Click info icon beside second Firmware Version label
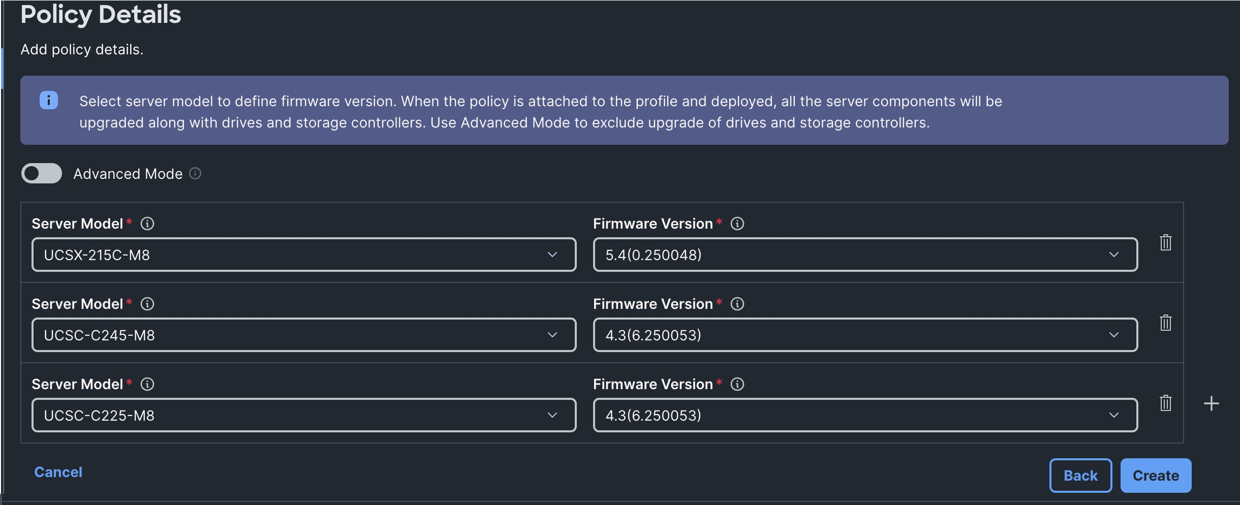Screen dimensions: 1240x505 (x=737, y=304)
